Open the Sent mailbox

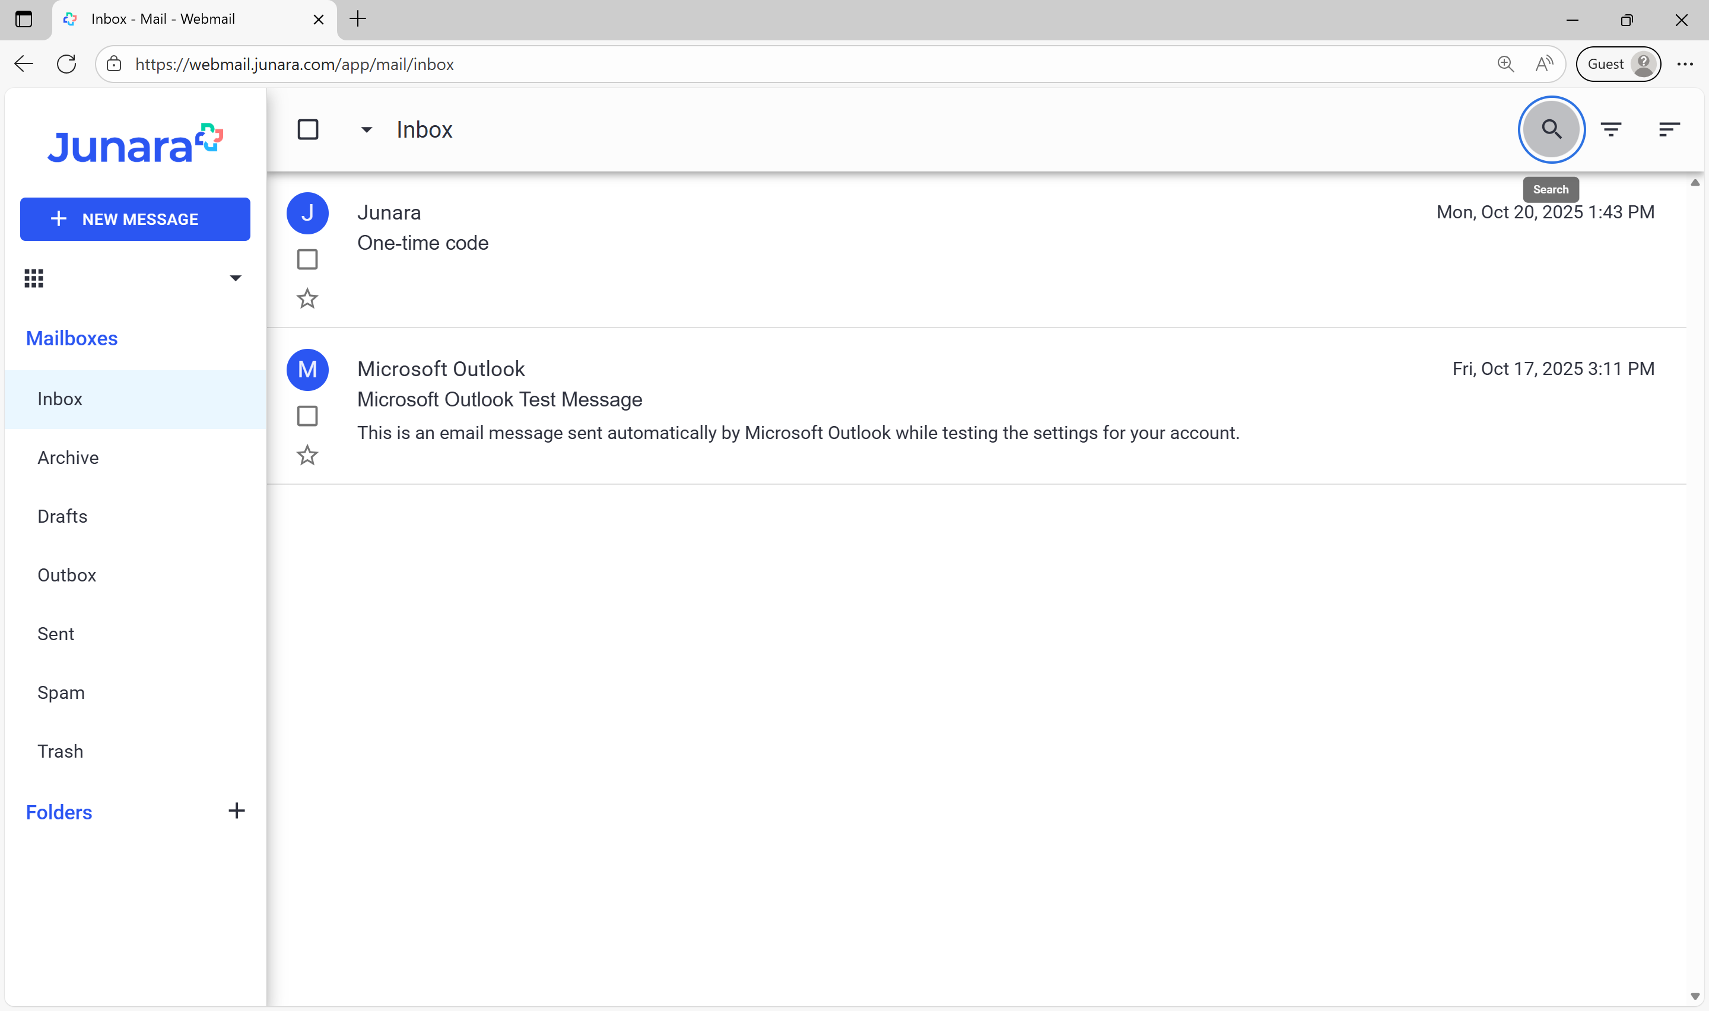click(x=135, y=634)
